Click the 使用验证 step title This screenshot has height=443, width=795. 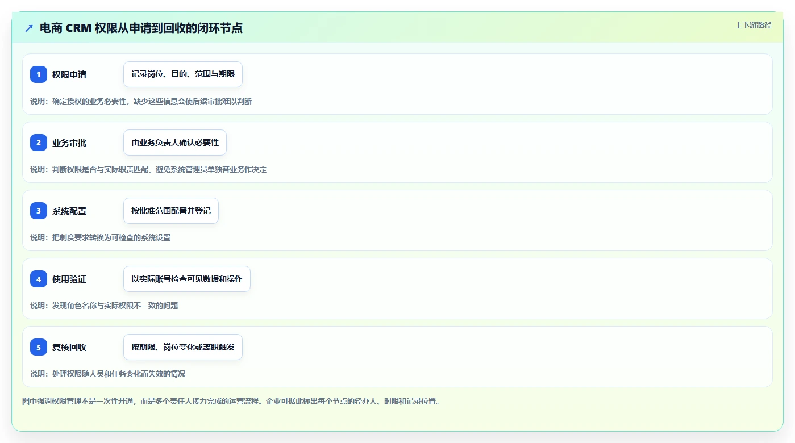pyautogui.click(x=69, y=279)
